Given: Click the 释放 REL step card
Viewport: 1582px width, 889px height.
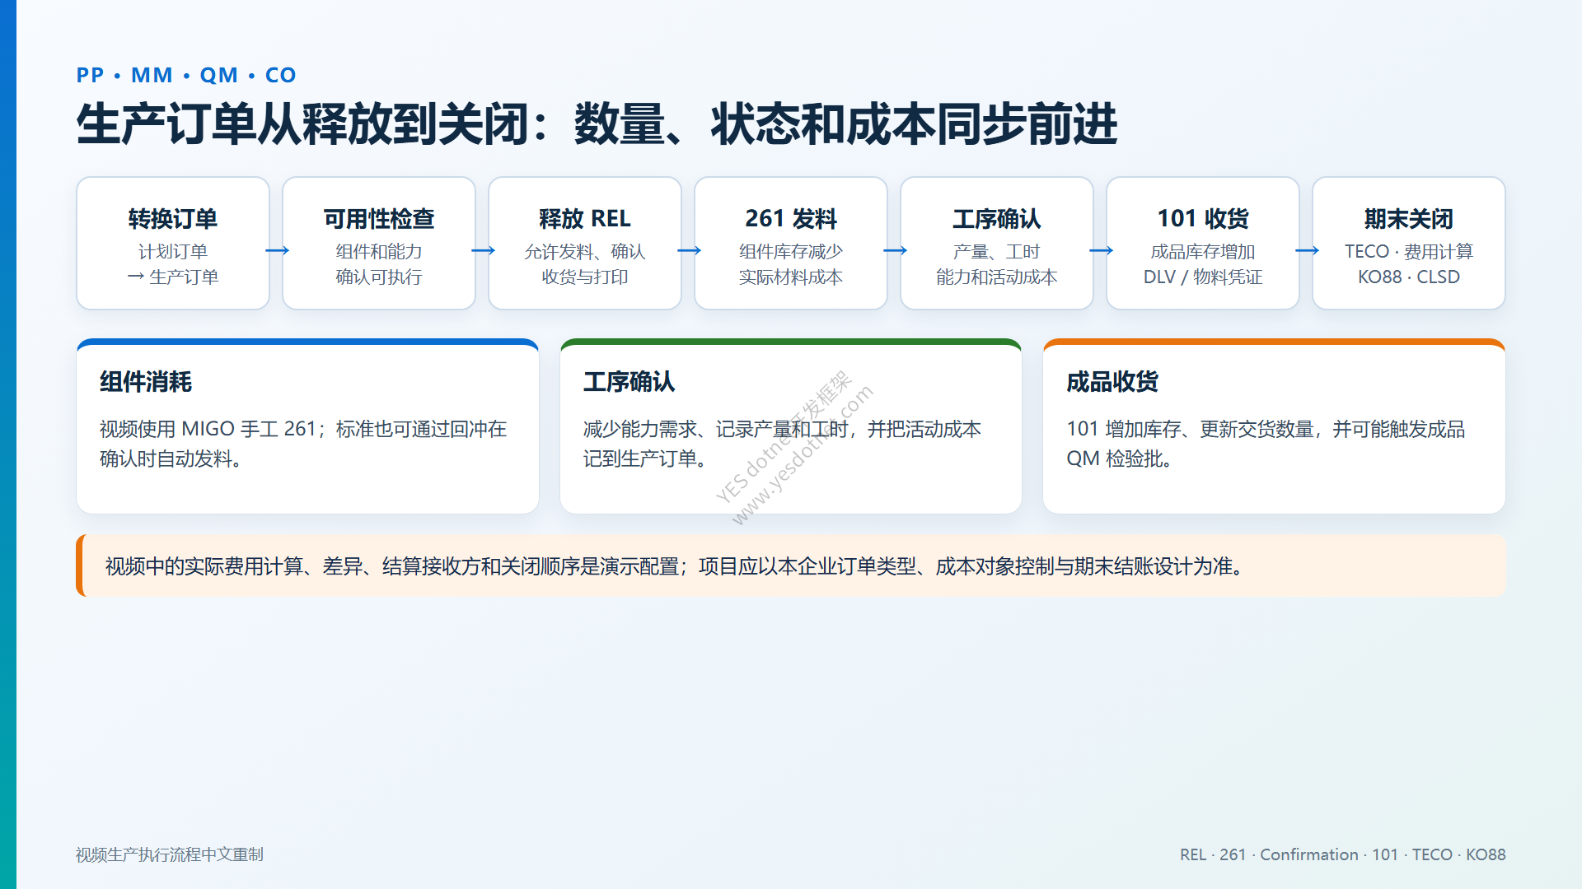Looking at the screenshot, I should point(585,244).
